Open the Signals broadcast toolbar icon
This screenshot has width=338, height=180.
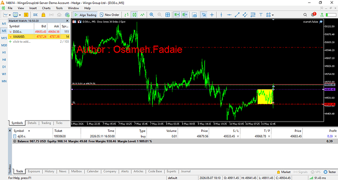pyautogui.click(x=51, y=15)
